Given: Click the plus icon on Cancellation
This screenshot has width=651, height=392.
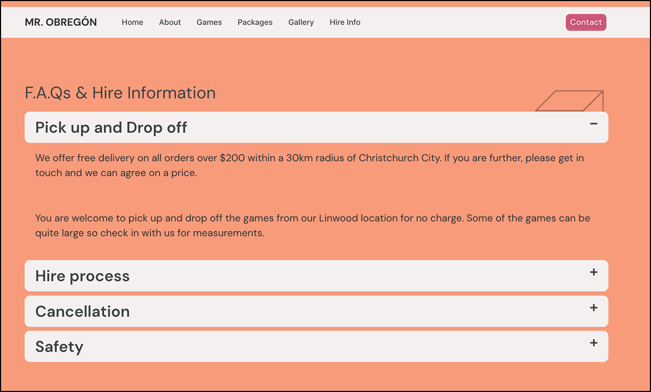Looking at the screenshot, I should 593,308.
